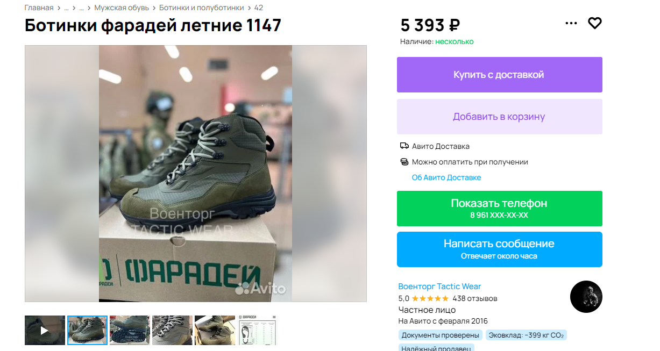Open the seller's round avatar picture
The height and width of the screenshot is (351, 660).
586,297
